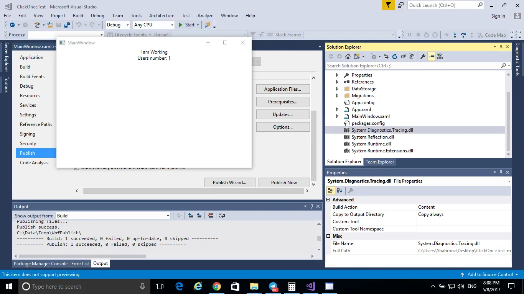Sort properties alphabetically in the Properties panel
The height and width of the screenshot is (294, 524).
(339, 190)
